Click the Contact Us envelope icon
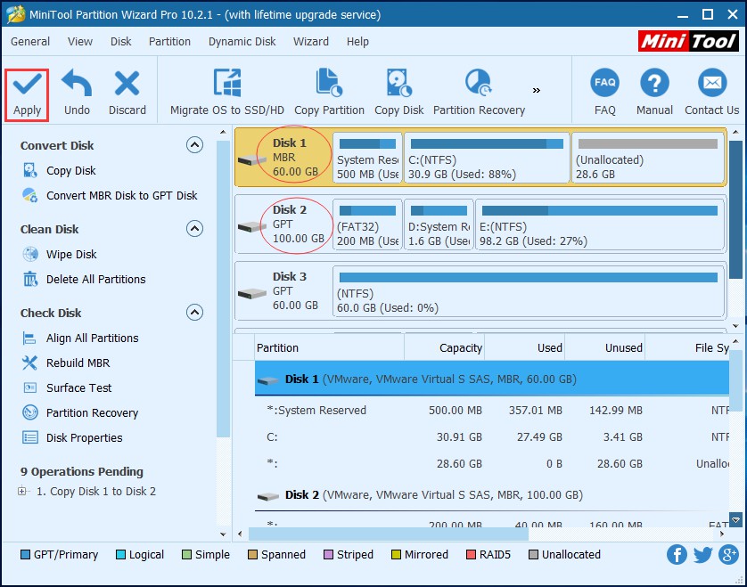 712,84
